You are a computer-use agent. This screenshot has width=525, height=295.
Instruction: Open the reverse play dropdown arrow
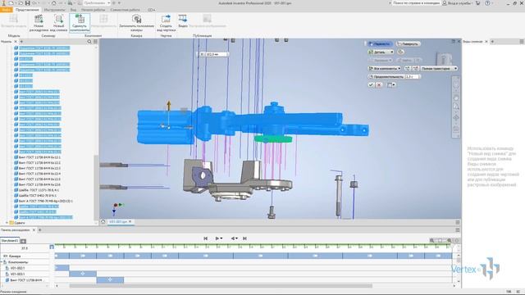tap(237, 238)
